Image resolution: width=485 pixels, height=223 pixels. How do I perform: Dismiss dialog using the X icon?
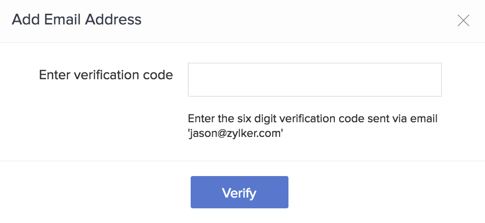pos(463,20)
